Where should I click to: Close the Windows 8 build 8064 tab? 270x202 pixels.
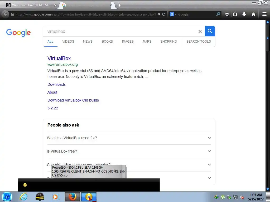[x=55, y=5]
